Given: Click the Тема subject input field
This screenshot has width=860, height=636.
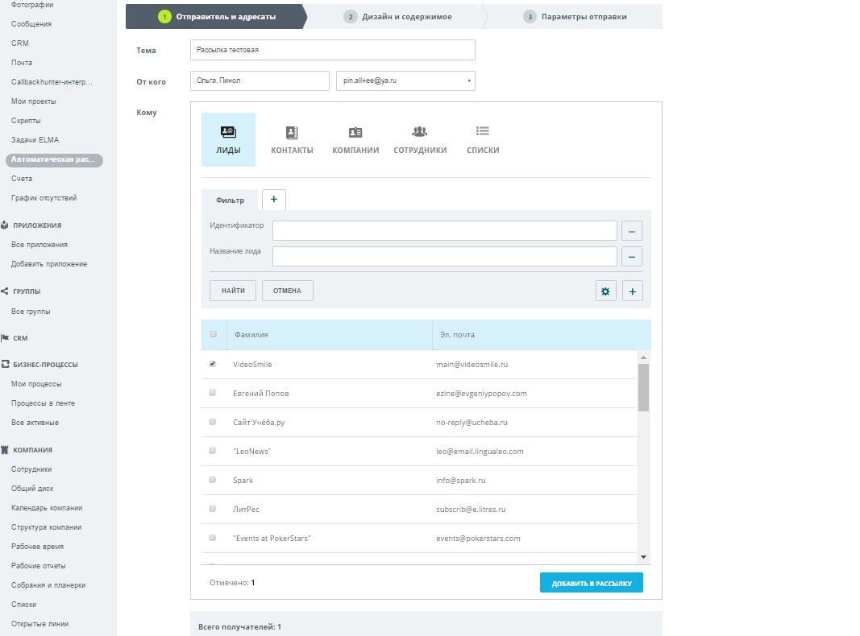Looking at the screenshot, I should coord(332,50).
